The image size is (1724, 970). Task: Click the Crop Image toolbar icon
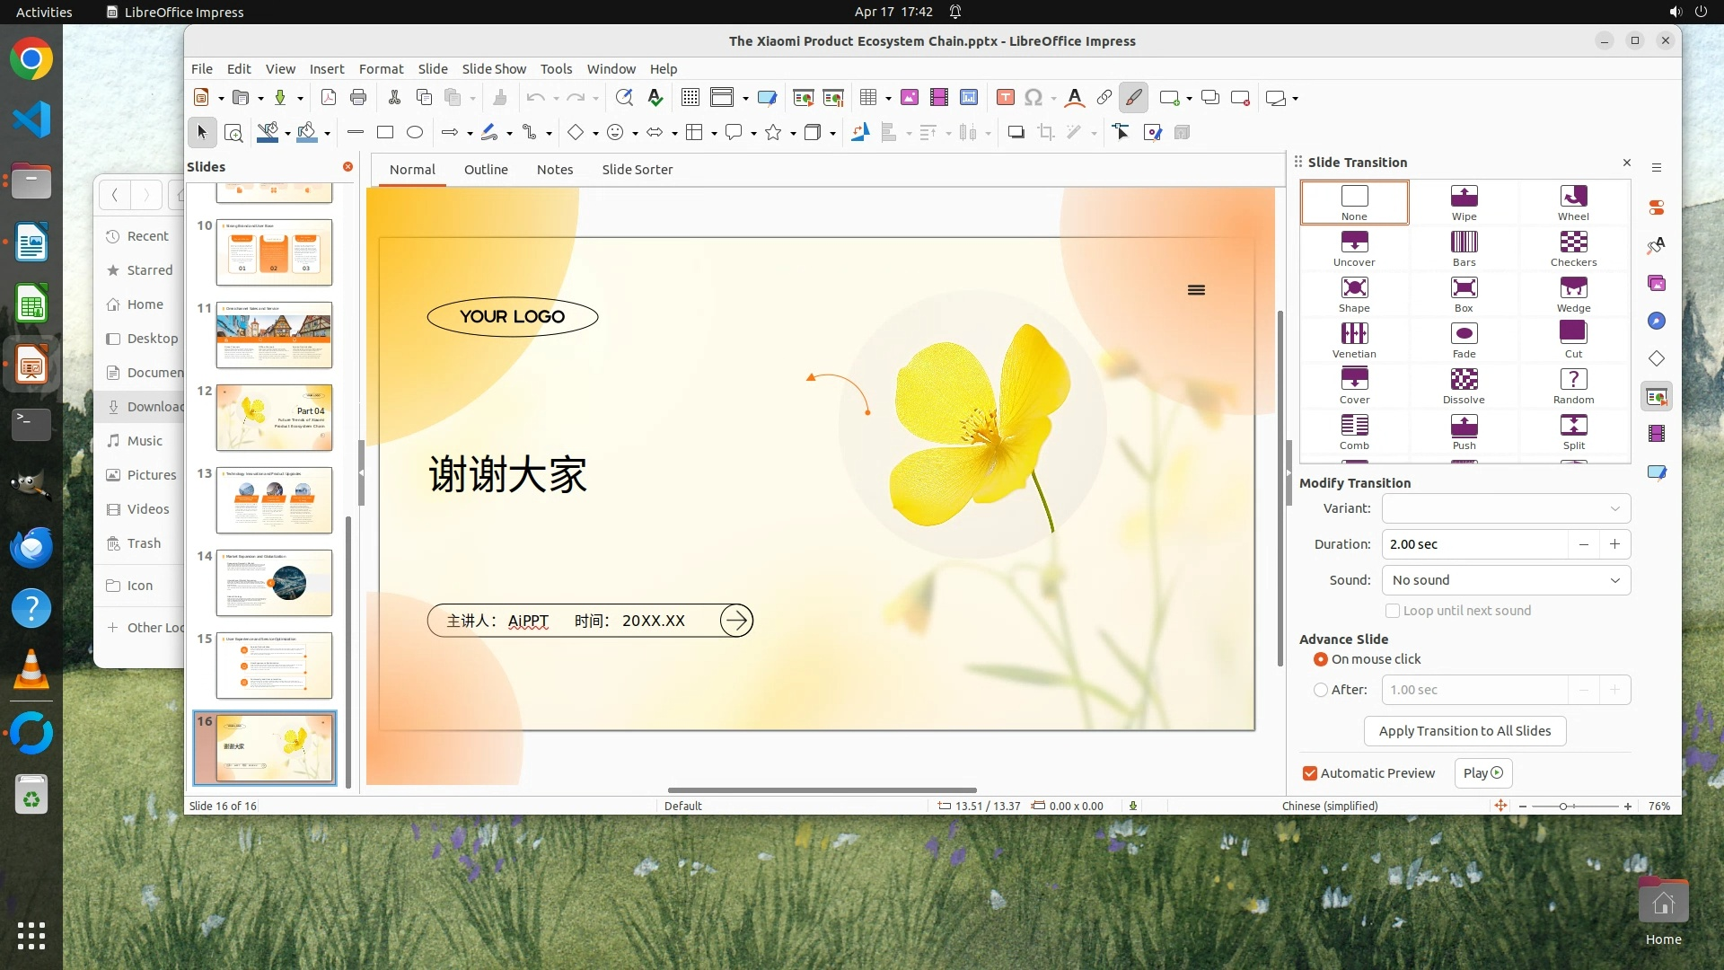1045,133
